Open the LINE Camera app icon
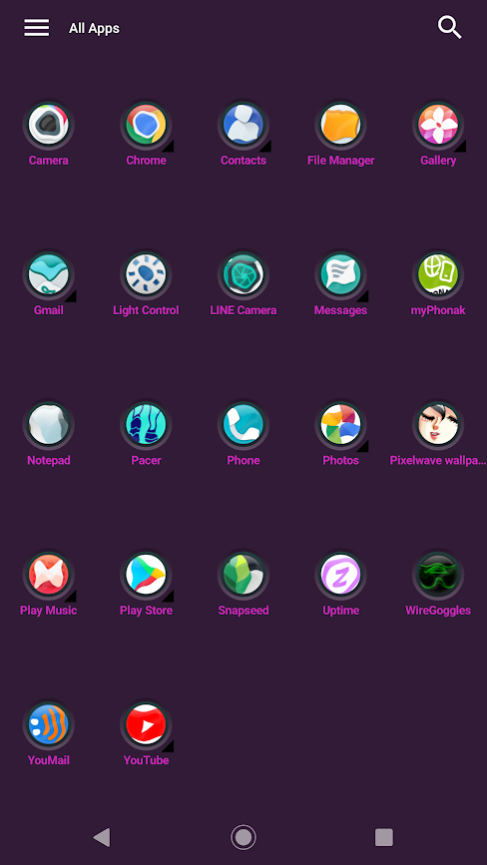 [243, 274]
